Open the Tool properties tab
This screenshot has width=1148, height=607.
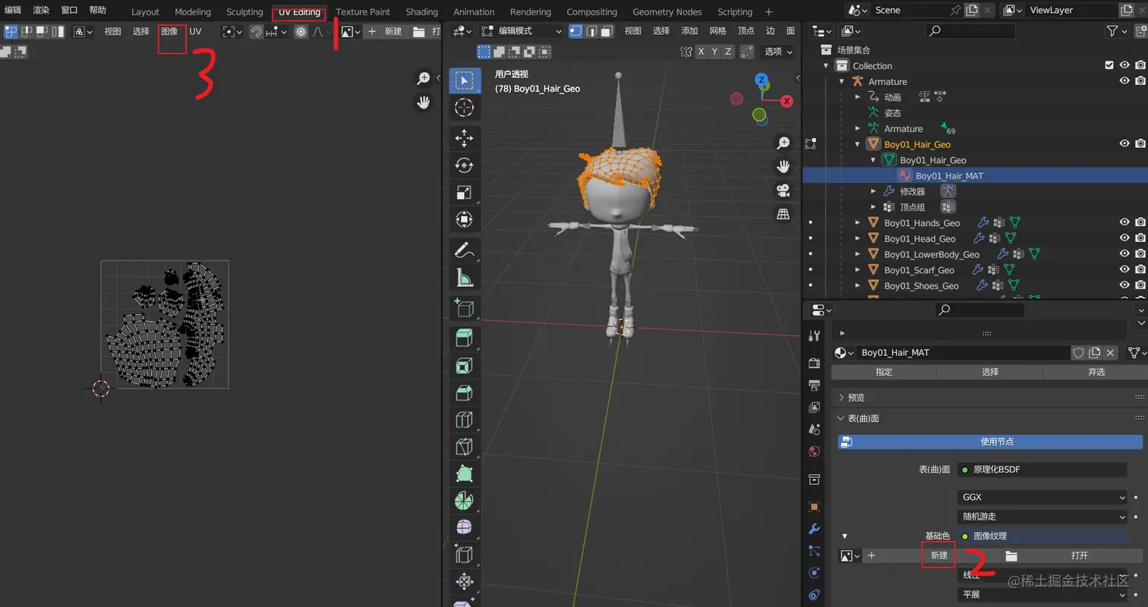[x=815, y=336]
